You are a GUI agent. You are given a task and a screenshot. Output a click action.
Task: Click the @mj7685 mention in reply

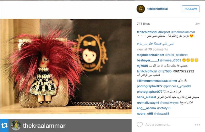165,71
